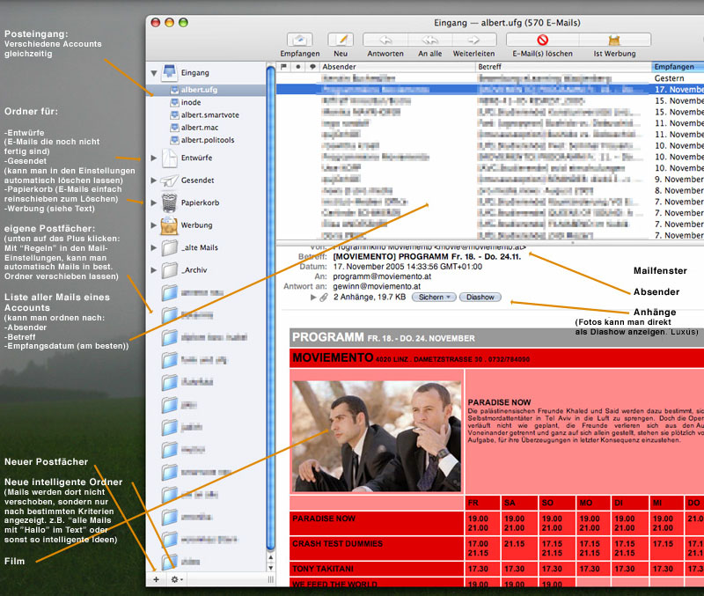
Task: Open the albert.mac account inbox
Action: 200,128
